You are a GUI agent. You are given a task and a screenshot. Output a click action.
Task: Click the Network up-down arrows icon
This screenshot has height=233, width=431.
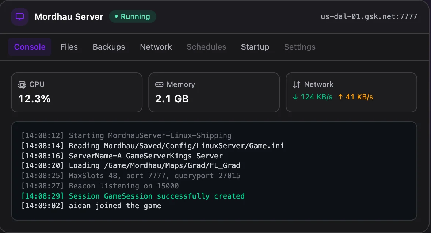(297, 85)
